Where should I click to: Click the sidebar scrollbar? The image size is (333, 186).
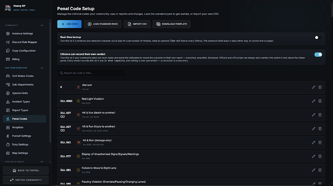click(x=50, y=83)
